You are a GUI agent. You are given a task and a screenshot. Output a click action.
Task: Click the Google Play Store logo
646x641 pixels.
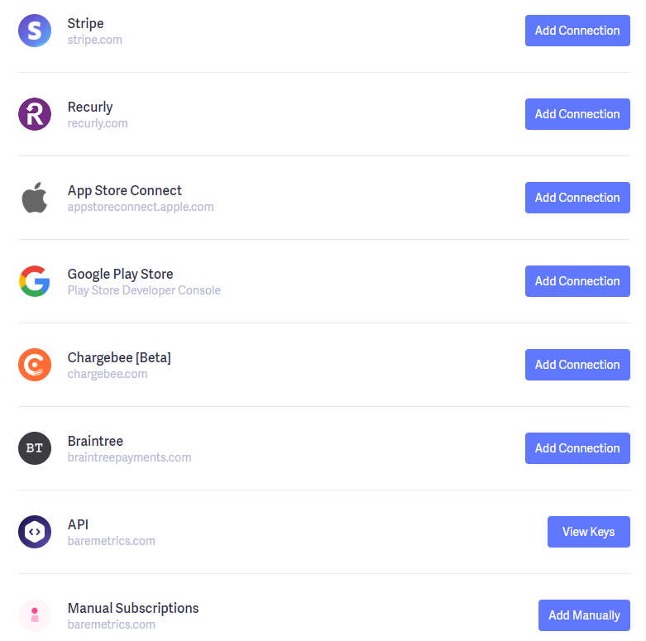[x=35, y=281]
